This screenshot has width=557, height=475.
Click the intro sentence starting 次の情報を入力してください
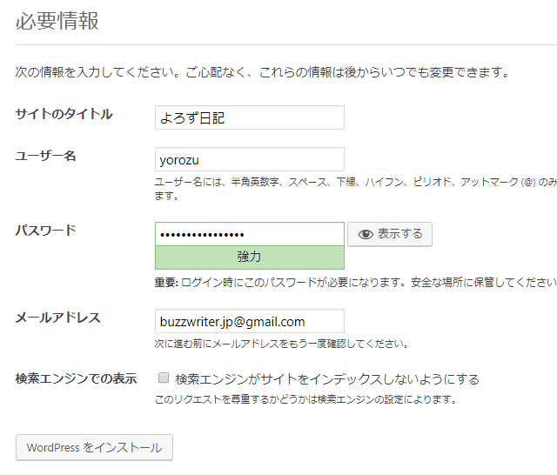(262, 72)
